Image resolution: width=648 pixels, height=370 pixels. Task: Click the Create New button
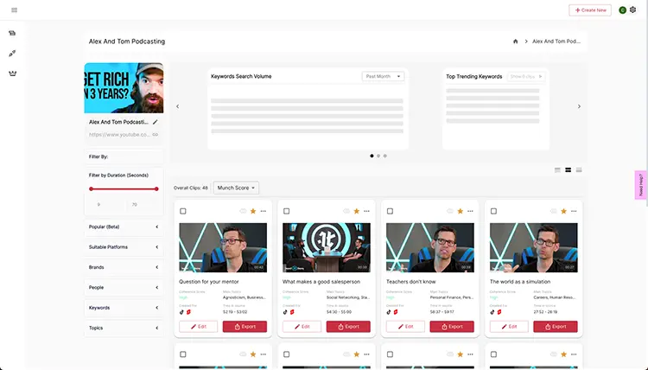pyautogui.click(x=590, y=10)
